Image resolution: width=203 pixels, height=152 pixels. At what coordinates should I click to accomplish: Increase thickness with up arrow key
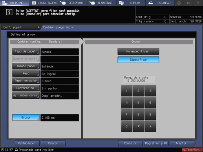[x=150, y=126]
